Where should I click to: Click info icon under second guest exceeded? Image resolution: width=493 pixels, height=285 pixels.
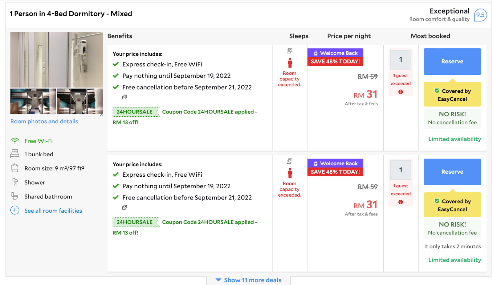(401, 202)
